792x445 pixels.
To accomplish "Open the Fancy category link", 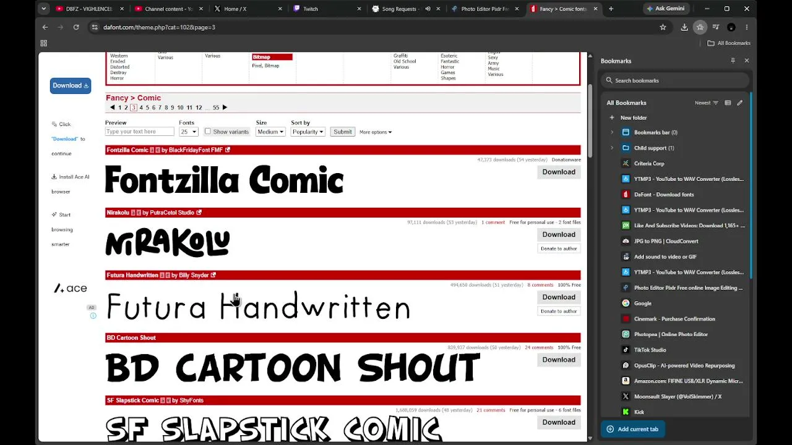I will tap(117, 98).
